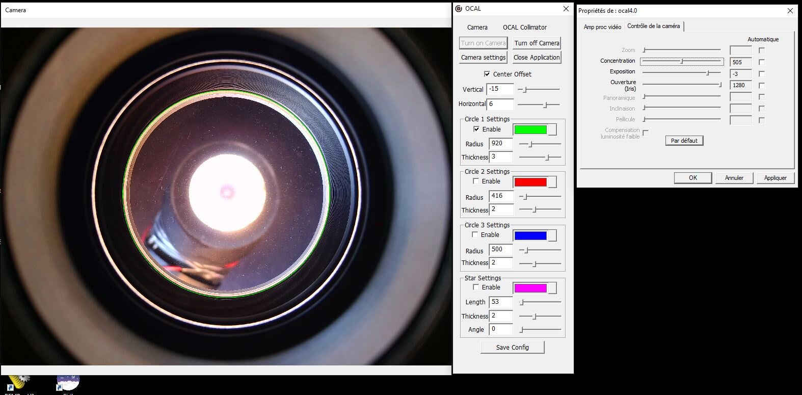Adjust the Star Length slider
The height and width of the screenshot is (395, 802).
[x=540, y=302]
